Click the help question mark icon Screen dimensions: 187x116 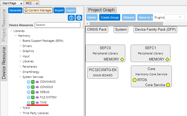pyautogui.click(x=71, y=18)
